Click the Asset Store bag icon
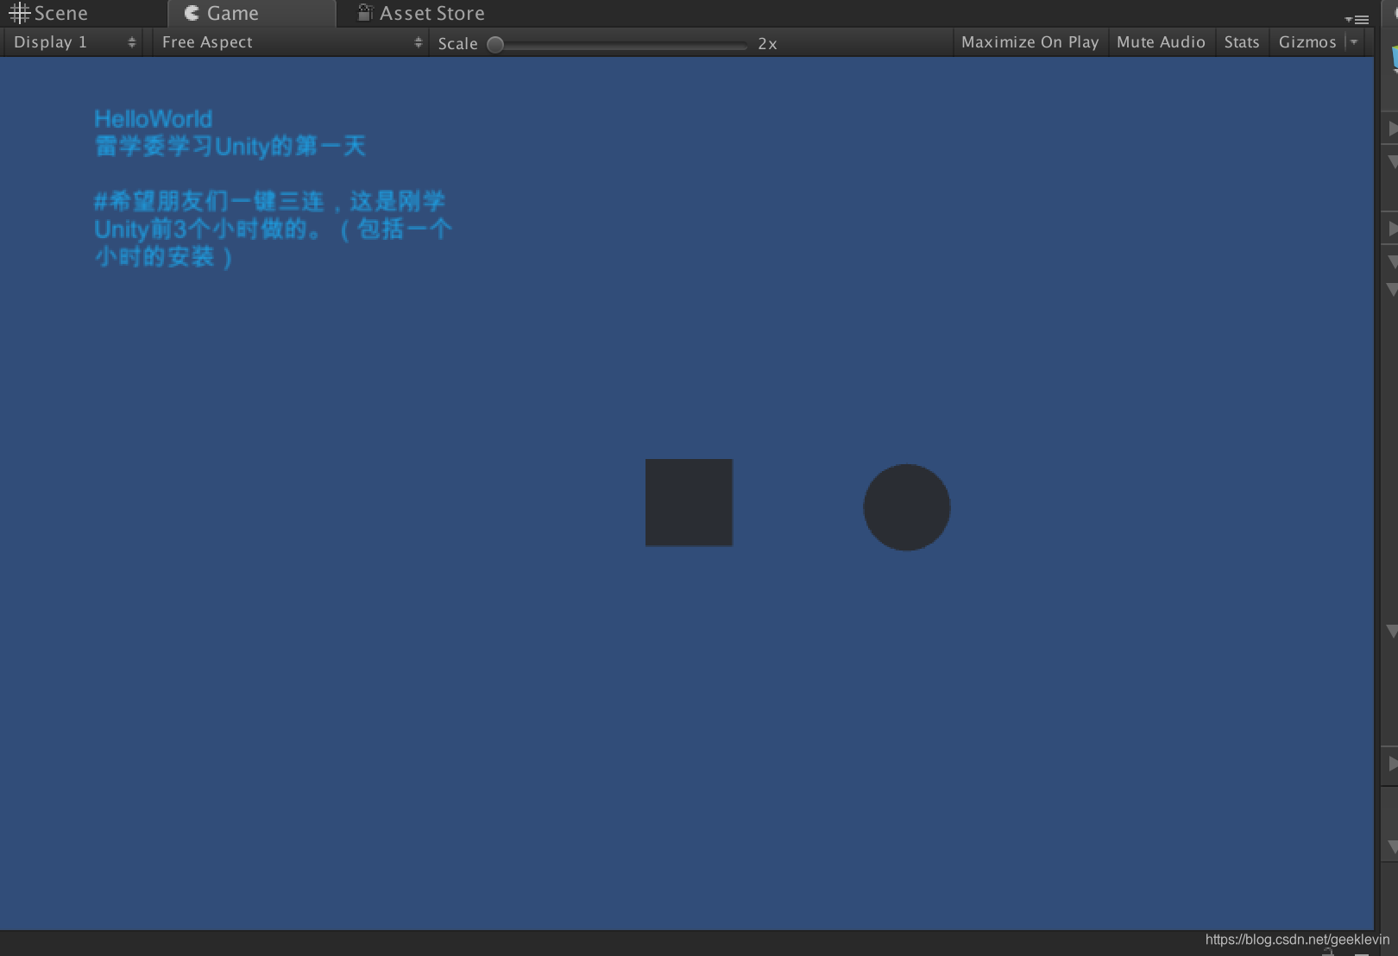Viewport: 1398px width, 956px height. (x=365, y=12)
